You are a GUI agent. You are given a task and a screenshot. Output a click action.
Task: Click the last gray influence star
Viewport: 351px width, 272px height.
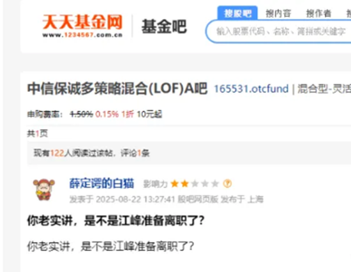tap(215, 184)
